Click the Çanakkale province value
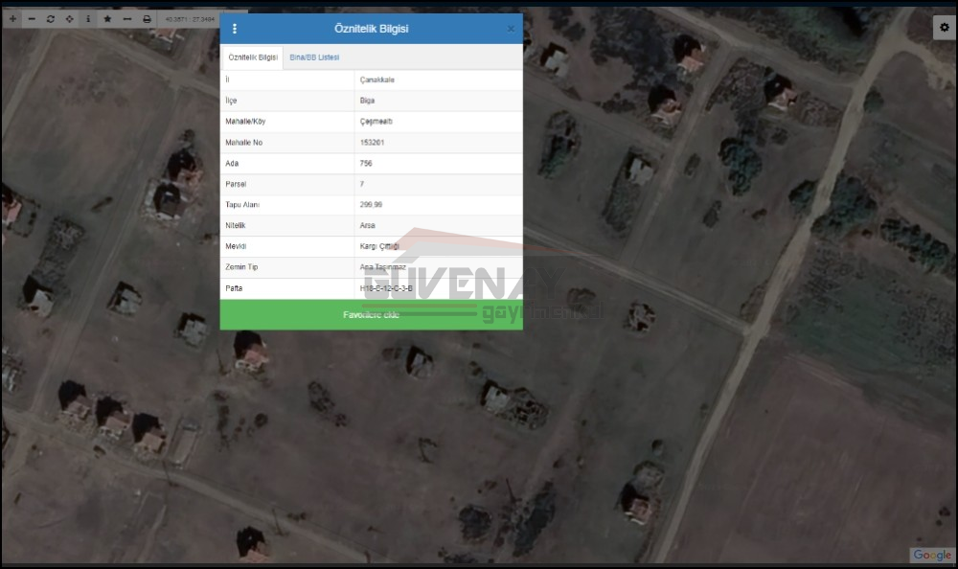Image resolution: width=958 pixels, height=569 pixels. click(x=377, y=80)
